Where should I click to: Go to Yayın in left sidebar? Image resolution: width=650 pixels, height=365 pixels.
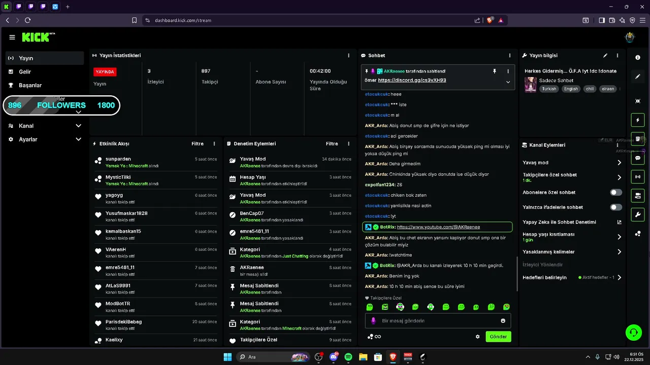(45, 58)
